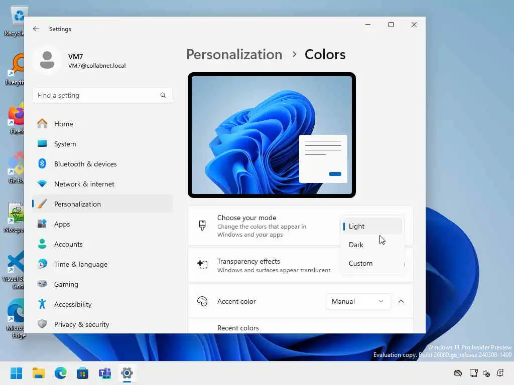Click the muted volume tray icon
514x385 pixels.
click(x=486, y=373)
